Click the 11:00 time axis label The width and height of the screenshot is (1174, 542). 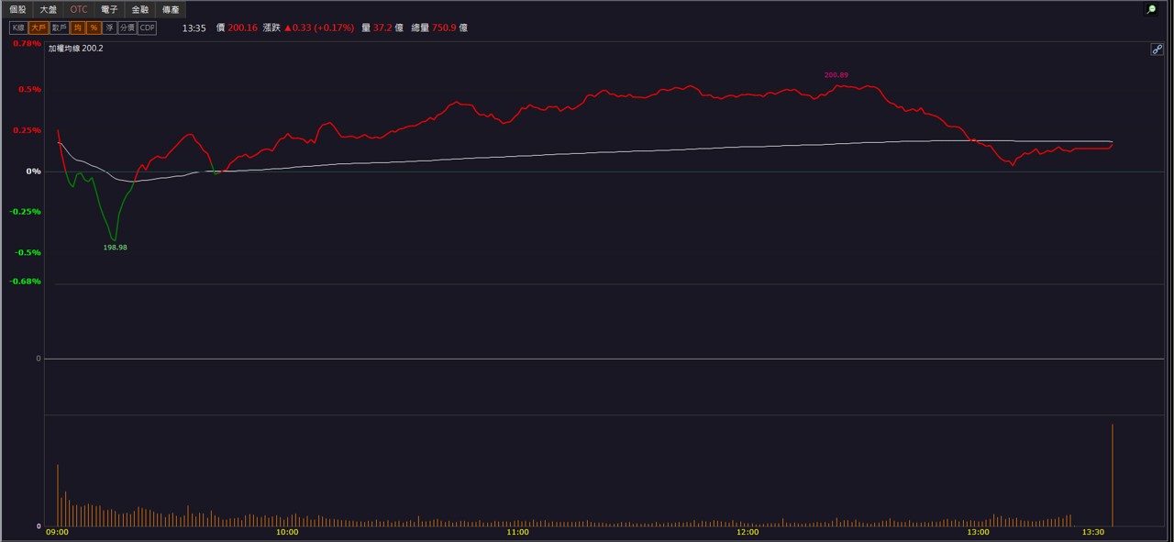point(517,532)
